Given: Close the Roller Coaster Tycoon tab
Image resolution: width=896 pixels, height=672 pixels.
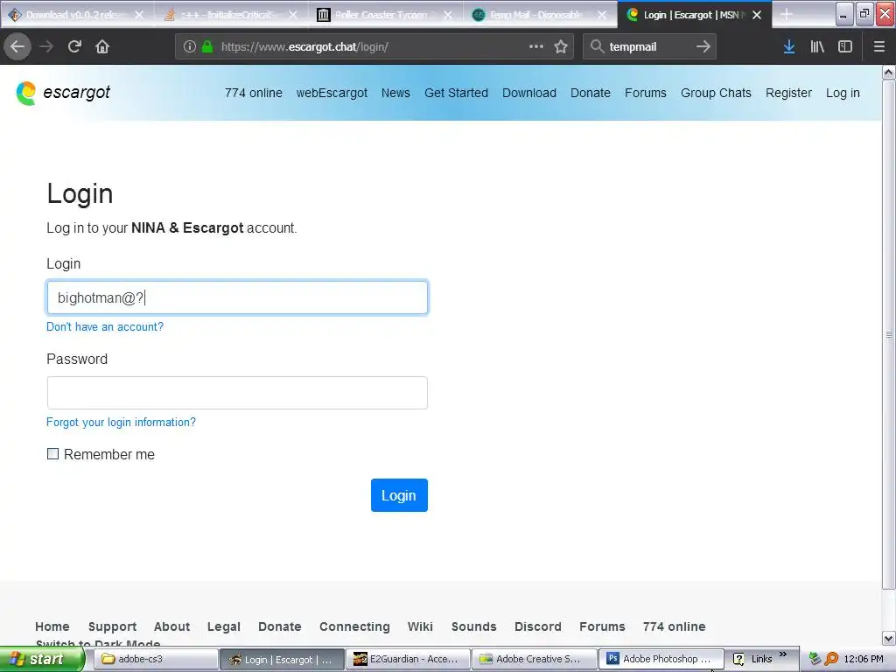Looking at the screenshot, I should pyautogui.click(x=449, y=15).
